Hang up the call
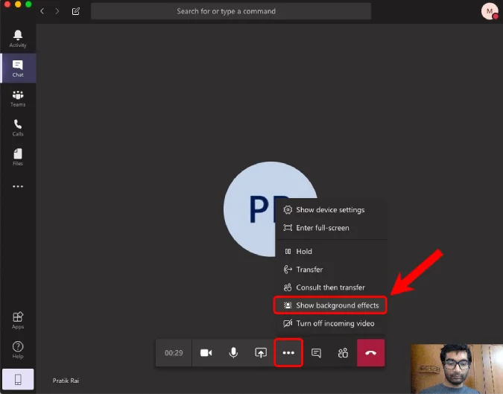 [x=371, y=352]
